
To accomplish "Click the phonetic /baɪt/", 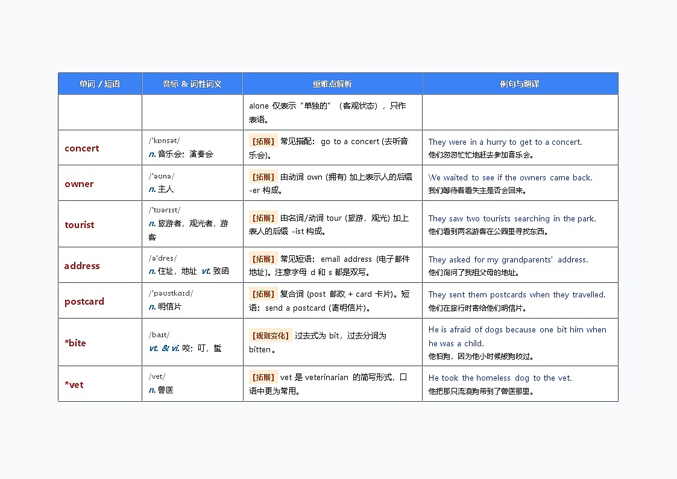I will pyautogui.click(x=159, y=335).
